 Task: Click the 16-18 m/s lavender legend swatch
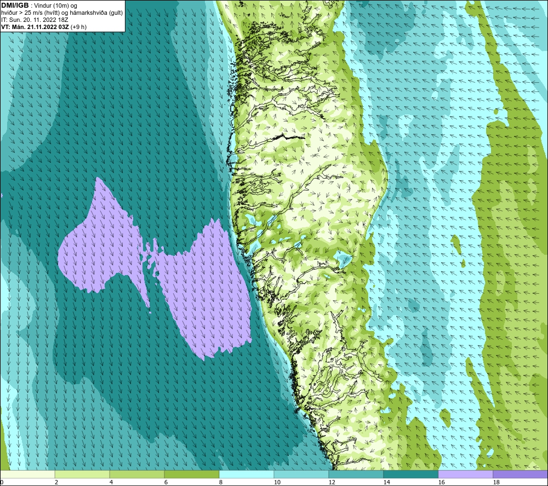point(465,474)
